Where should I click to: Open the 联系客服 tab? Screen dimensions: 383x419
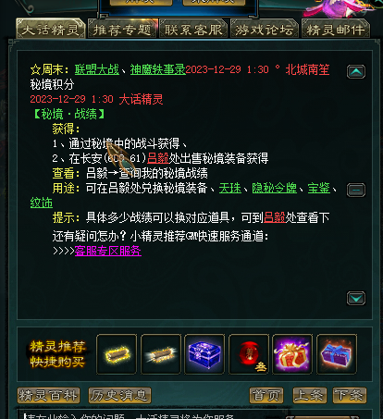tap(193, 30)
